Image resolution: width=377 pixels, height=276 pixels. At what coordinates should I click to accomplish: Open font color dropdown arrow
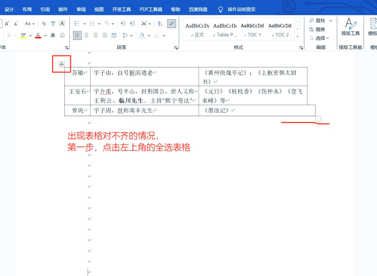(45, 36)
